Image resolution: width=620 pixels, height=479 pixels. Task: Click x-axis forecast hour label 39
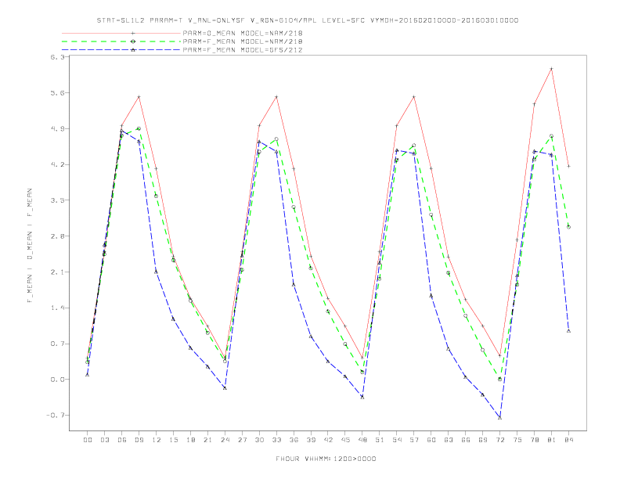(x=311, y=440)
